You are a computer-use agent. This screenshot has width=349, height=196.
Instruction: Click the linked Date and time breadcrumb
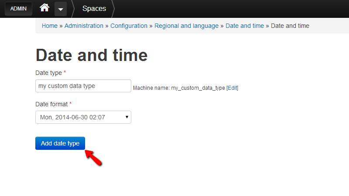245,26
